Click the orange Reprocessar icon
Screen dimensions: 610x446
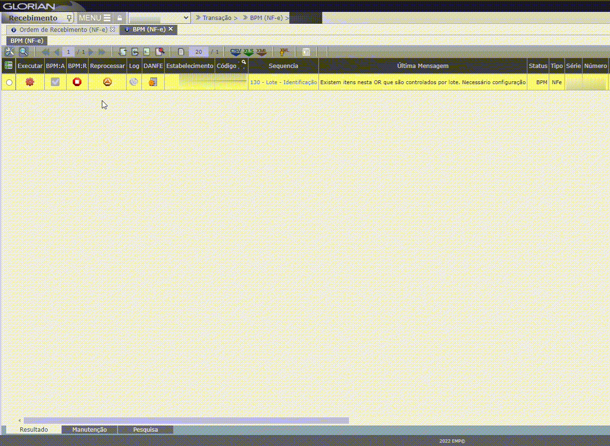pyautogui.click(x=108, y=82)
